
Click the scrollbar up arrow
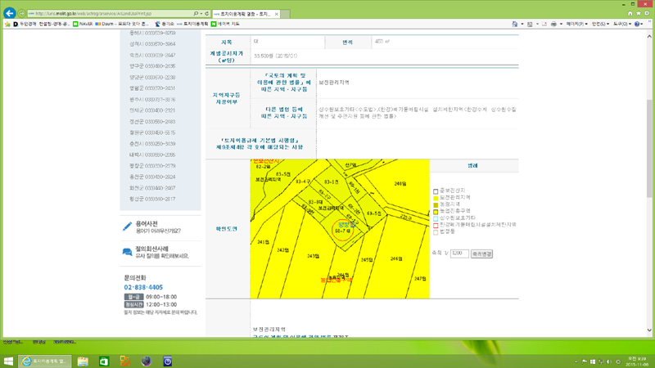click(649, 36)
